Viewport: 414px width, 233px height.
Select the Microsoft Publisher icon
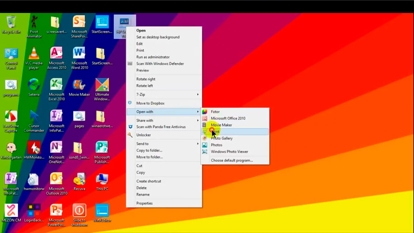click(102, 153)
